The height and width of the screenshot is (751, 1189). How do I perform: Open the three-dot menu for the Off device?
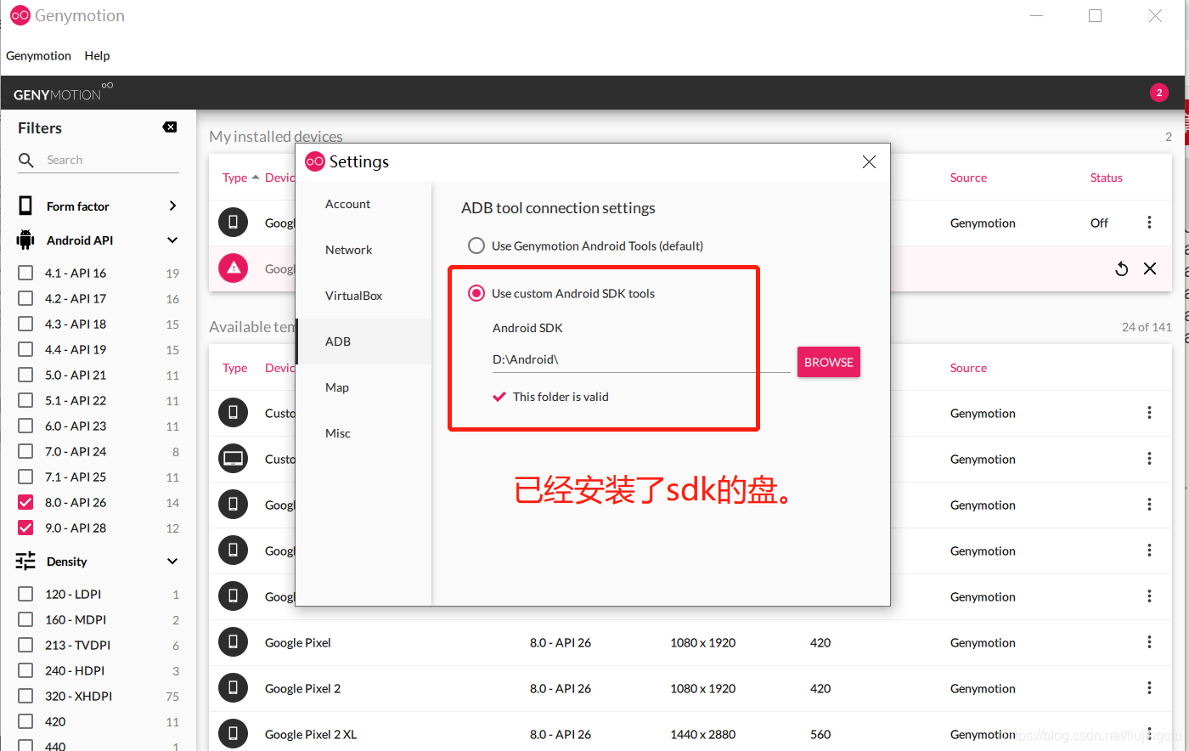click(x=1149, y=223)
